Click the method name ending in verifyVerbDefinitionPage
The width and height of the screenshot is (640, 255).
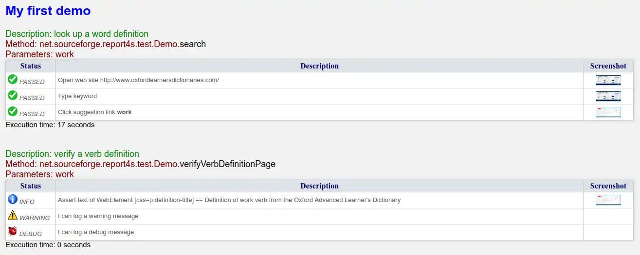[140, 164]
